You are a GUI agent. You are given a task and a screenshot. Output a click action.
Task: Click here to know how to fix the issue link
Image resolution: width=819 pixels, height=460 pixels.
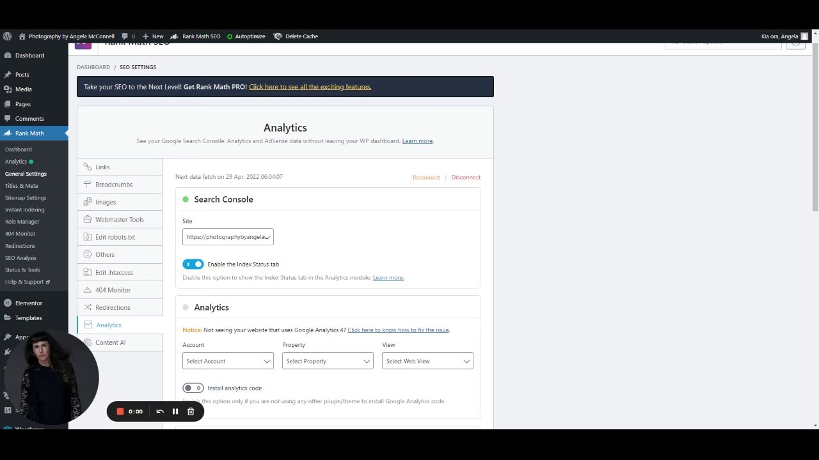[399, 330]
